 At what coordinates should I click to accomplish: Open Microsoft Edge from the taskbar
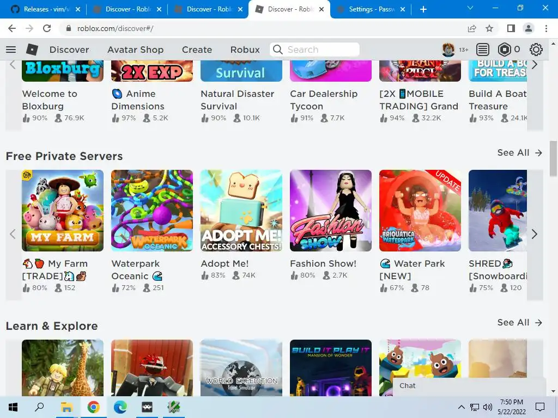(120, 407)
